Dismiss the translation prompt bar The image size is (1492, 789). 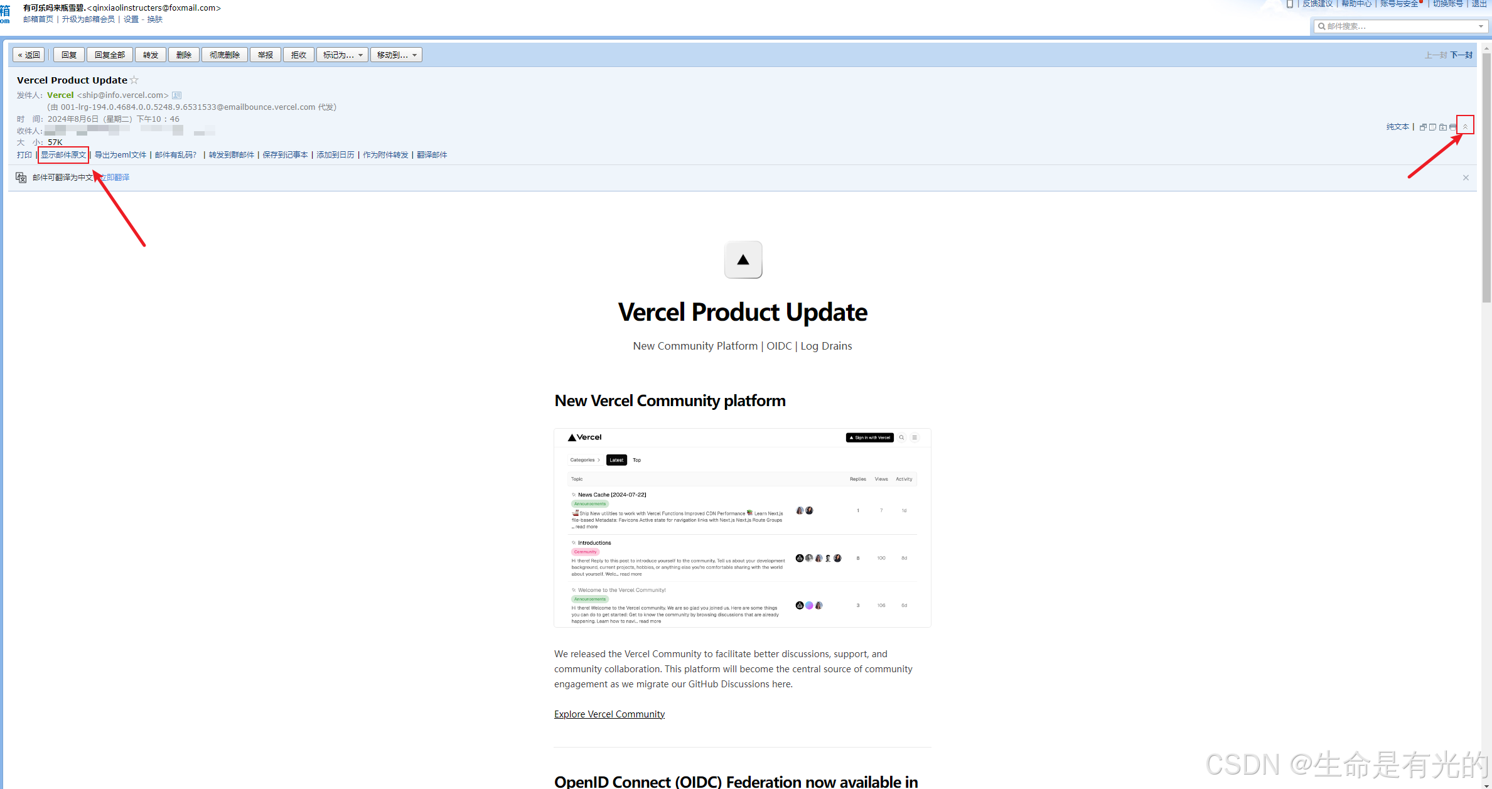click(x=1466, y=178)
